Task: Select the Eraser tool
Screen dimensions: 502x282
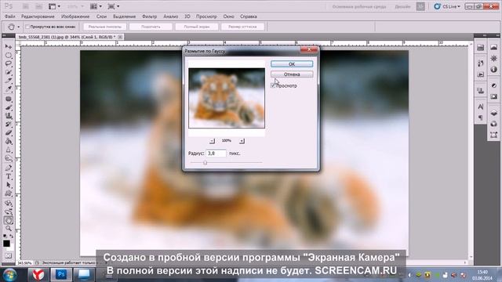Action: 9,132
